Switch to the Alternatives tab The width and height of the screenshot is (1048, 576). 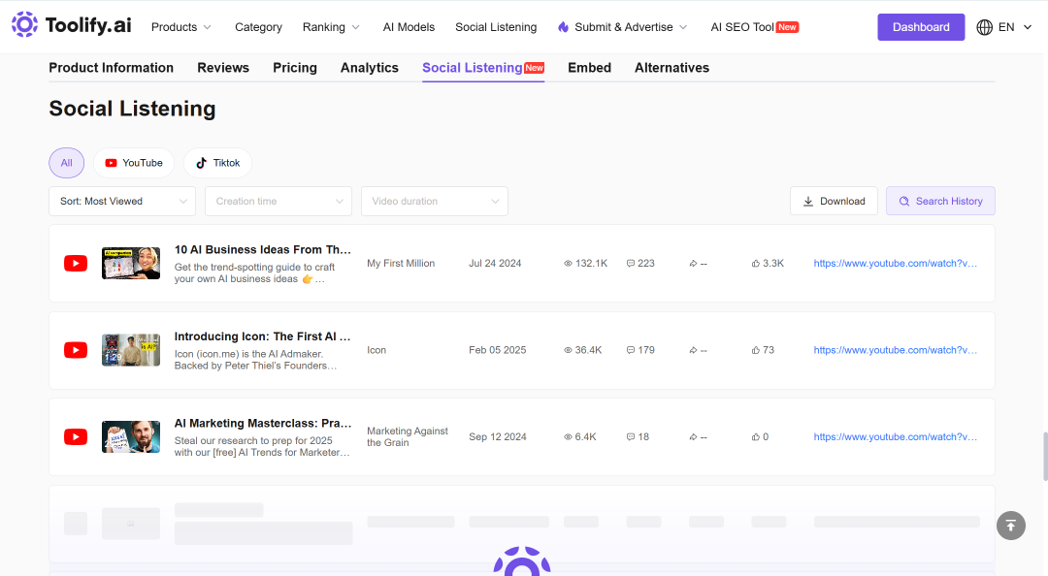671,68
